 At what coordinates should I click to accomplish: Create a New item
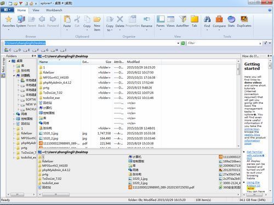97,24
